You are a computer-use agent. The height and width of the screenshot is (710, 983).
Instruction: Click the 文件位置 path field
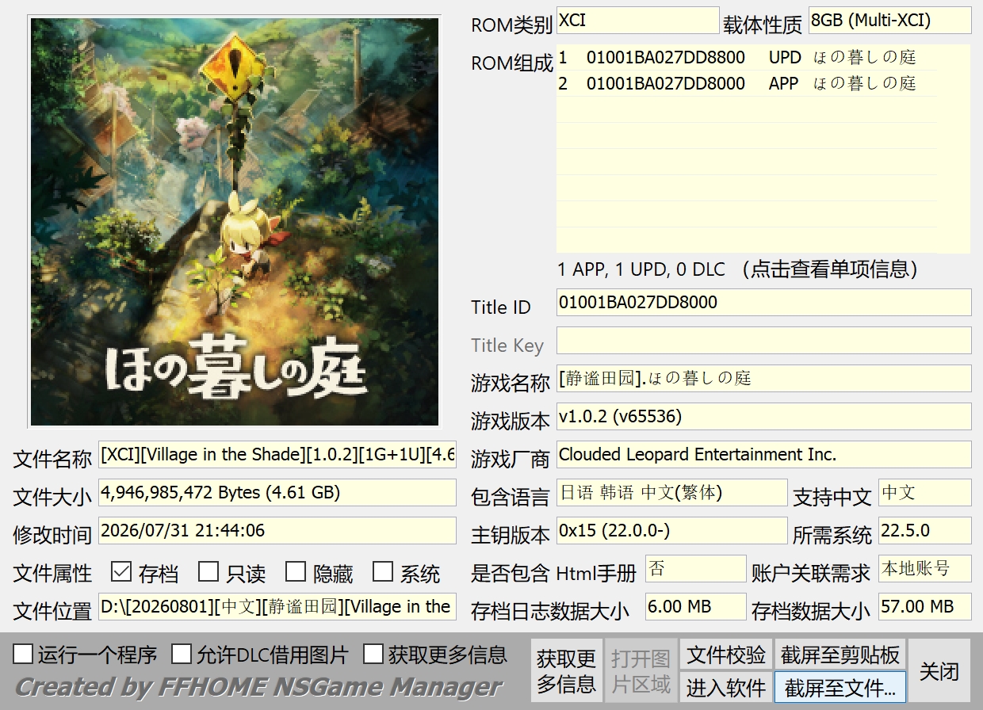point(277,606)
